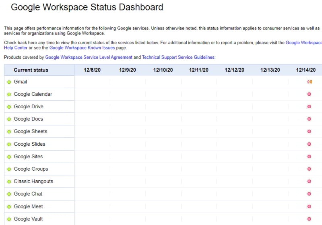Click the Google Sheets red outage dot

click(309, 131)
